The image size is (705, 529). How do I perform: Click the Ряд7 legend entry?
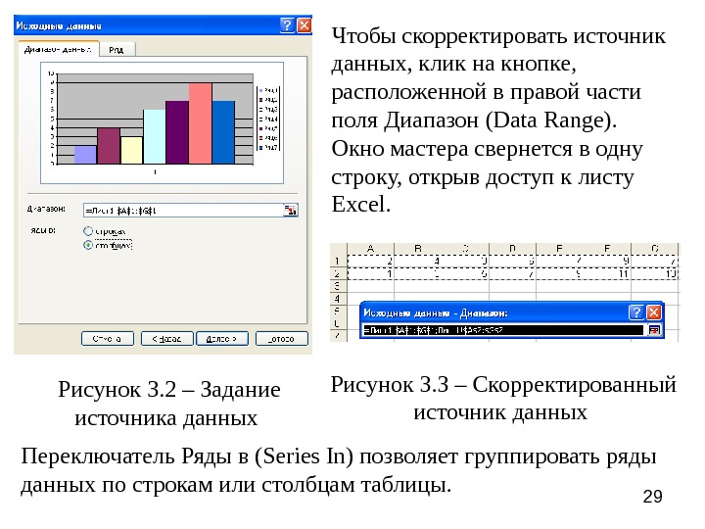[x=269, y=148]
